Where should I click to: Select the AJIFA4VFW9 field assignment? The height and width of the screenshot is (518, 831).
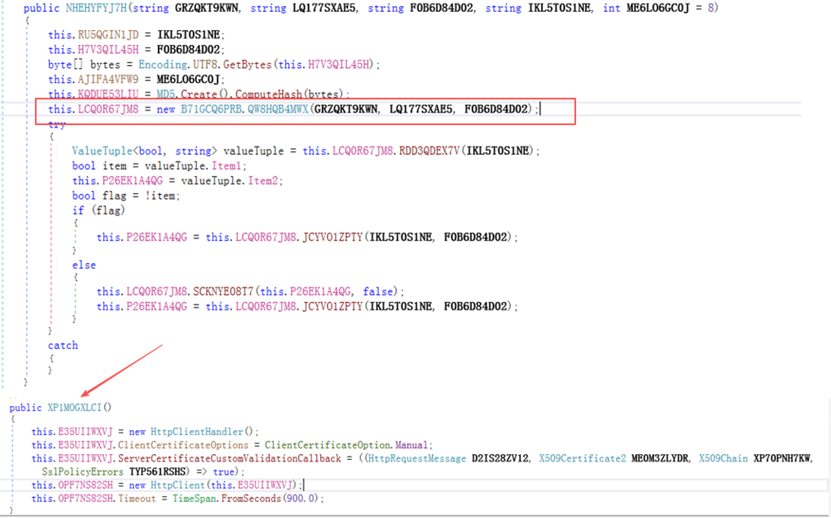tap(108, 80)
